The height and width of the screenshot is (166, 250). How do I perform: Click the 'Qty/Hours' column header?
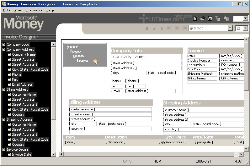tap(176, 137)
